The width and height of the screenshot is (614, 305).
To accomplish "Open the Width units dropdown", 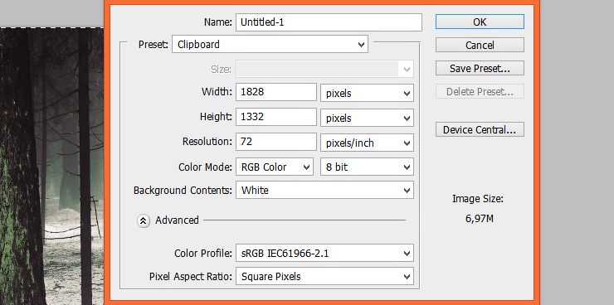I will (367, 93).
